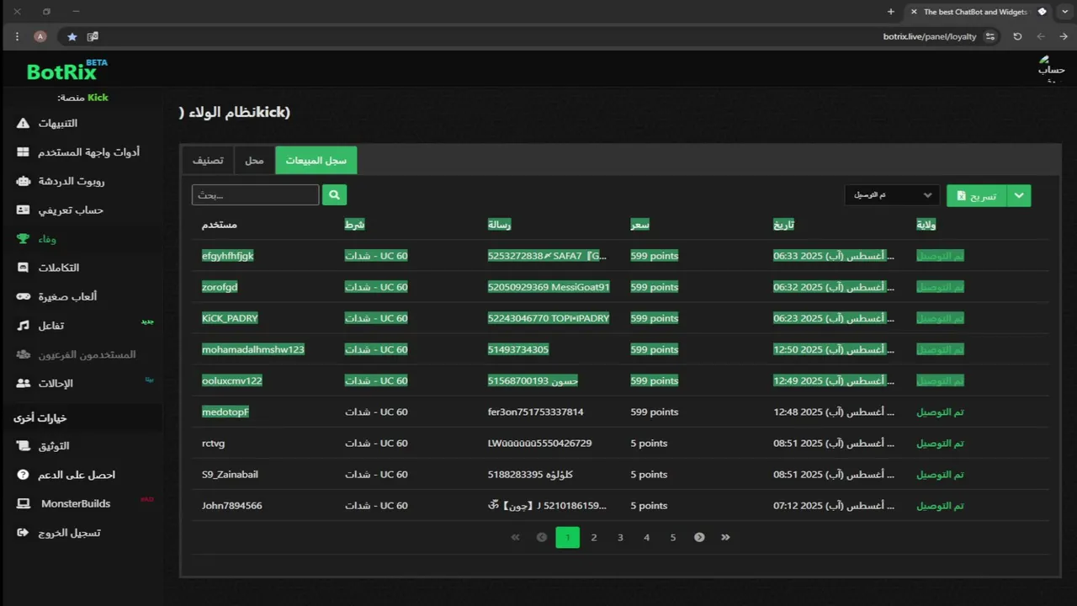Viewport: 1077px width, 606px height.
Task: Click the بحث search input field
Action: [x=256, y=194]
